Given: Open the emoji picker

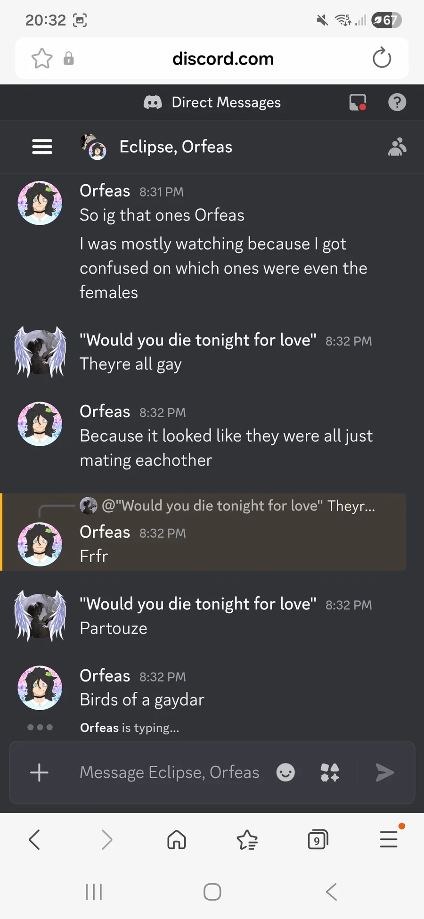Looking at the screenshot, I should (x=285, y=772).
